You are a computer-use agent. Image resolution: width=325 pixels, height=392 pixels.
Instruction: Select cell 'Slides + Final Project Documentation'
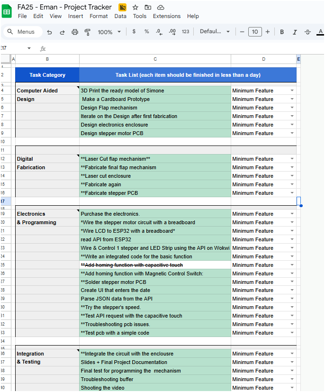155,362
